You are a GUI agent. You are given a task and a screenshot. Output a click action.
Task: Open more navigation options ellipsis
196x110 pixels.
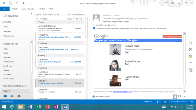point(26,96)
